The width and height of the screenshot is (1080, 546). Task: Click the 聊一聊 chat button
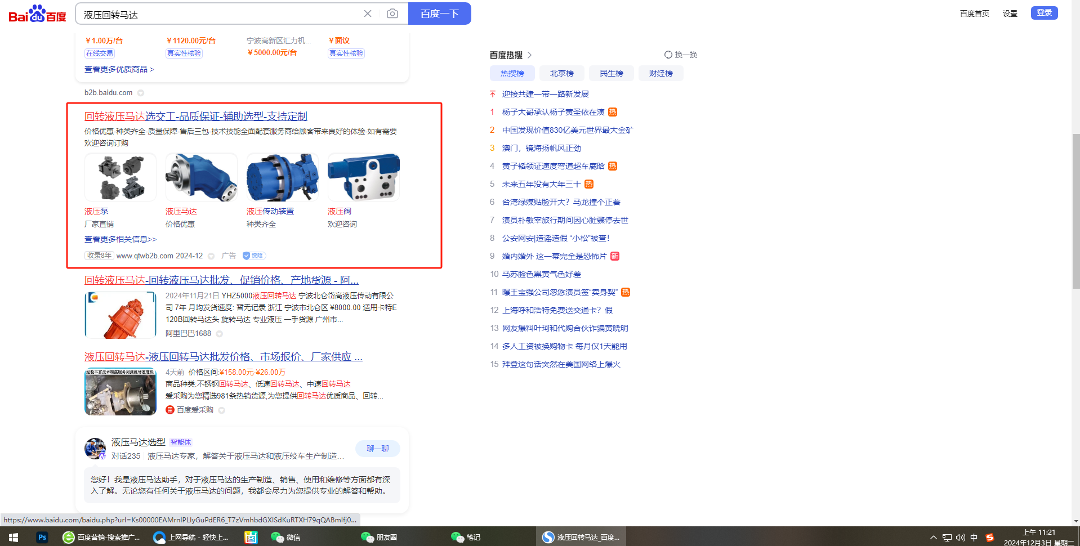coord(378,449)
